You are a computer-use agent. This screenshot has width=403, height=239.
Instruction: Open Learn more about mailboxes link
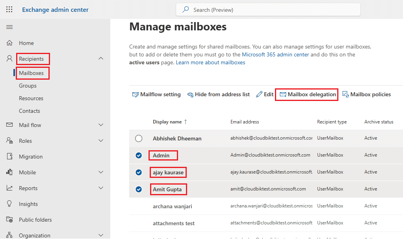210,63
